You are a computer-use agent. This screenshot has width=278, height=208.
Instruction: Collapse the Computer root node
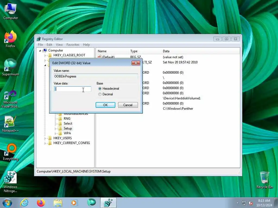[x=40, y=51]
